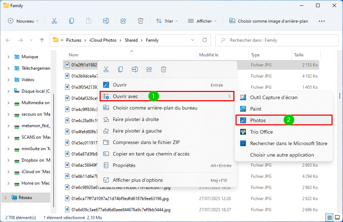Select file 01e6d39c3ae677a6d6d0aee844676a9c7ef9bb5444.jpg
This screenshot has height=222, width=343.
[x=121, y=210]
